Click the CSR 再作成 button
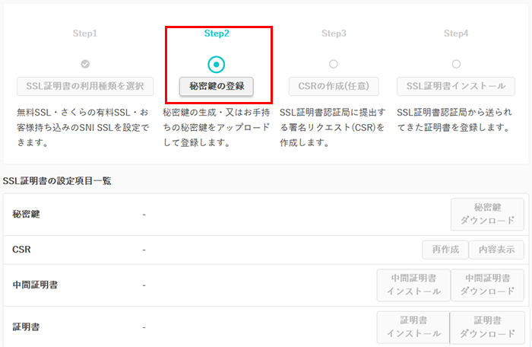The width and height of the screenshot is (532, 347). (444, 249)
